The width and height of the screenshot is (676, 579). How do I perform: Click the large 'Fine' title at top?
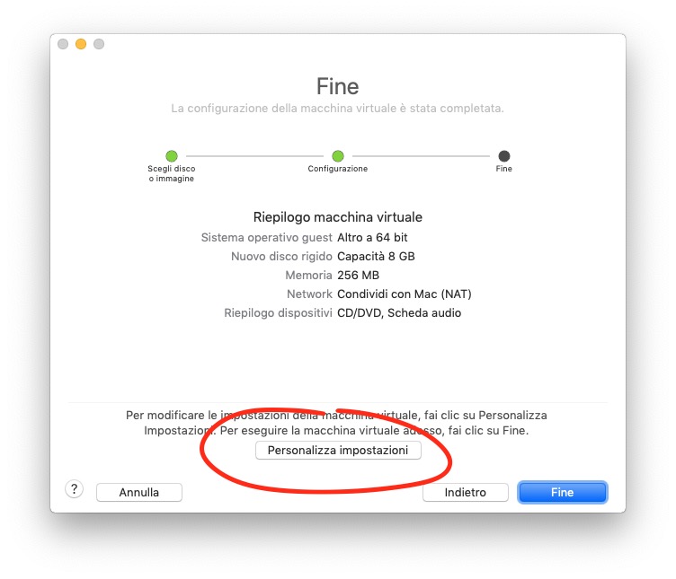338,87
